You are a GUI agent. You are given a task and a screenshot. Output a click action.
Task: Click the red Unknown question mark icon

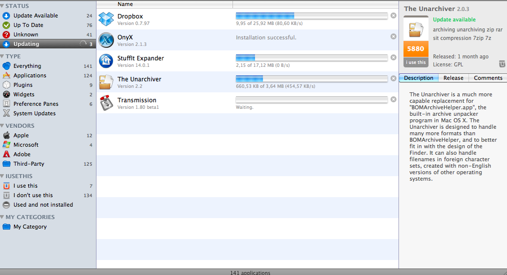click(x=6, y=34)
